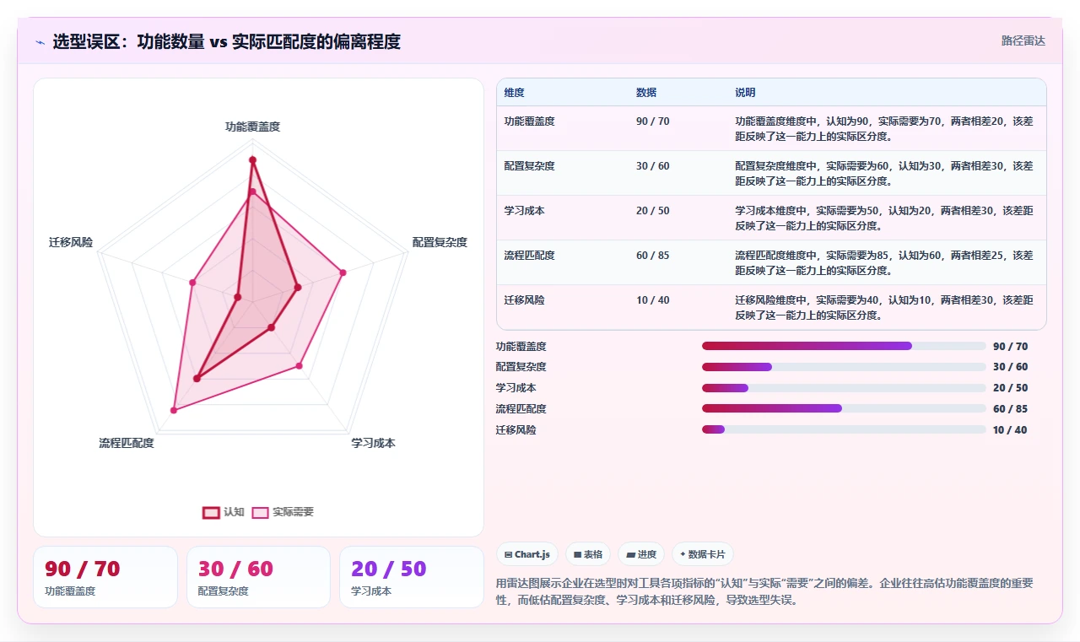Click the table value 90 / 70

pos(652,121)
